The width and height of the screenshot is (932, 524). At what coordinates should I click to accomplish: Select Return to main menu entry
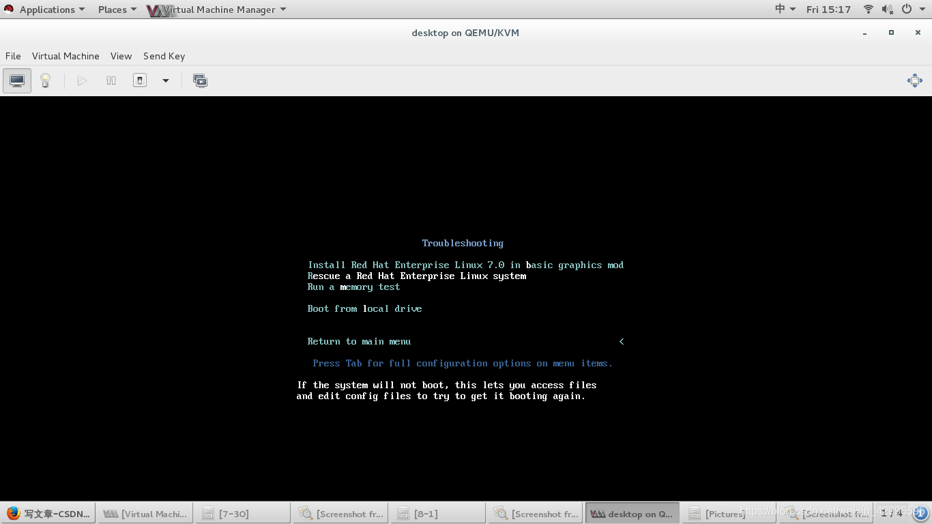coord(359,341)
